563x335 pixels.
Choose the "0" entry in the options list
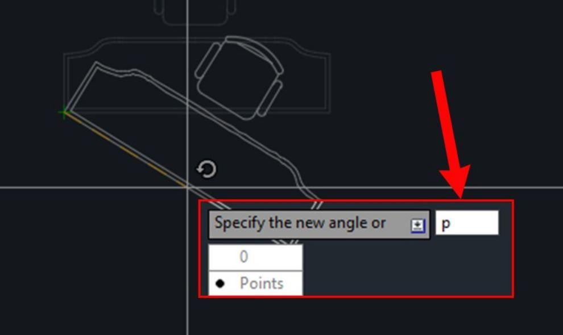(x=256, y=258)
